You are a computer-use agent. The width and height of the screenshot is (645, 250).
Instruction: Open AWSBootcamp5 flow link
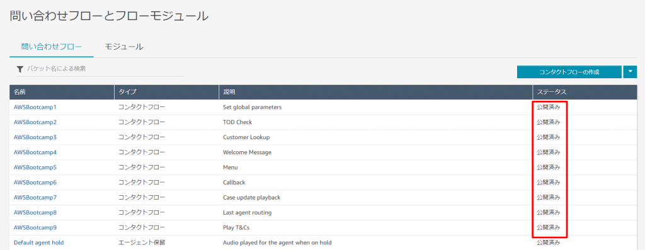pos(35,168)
